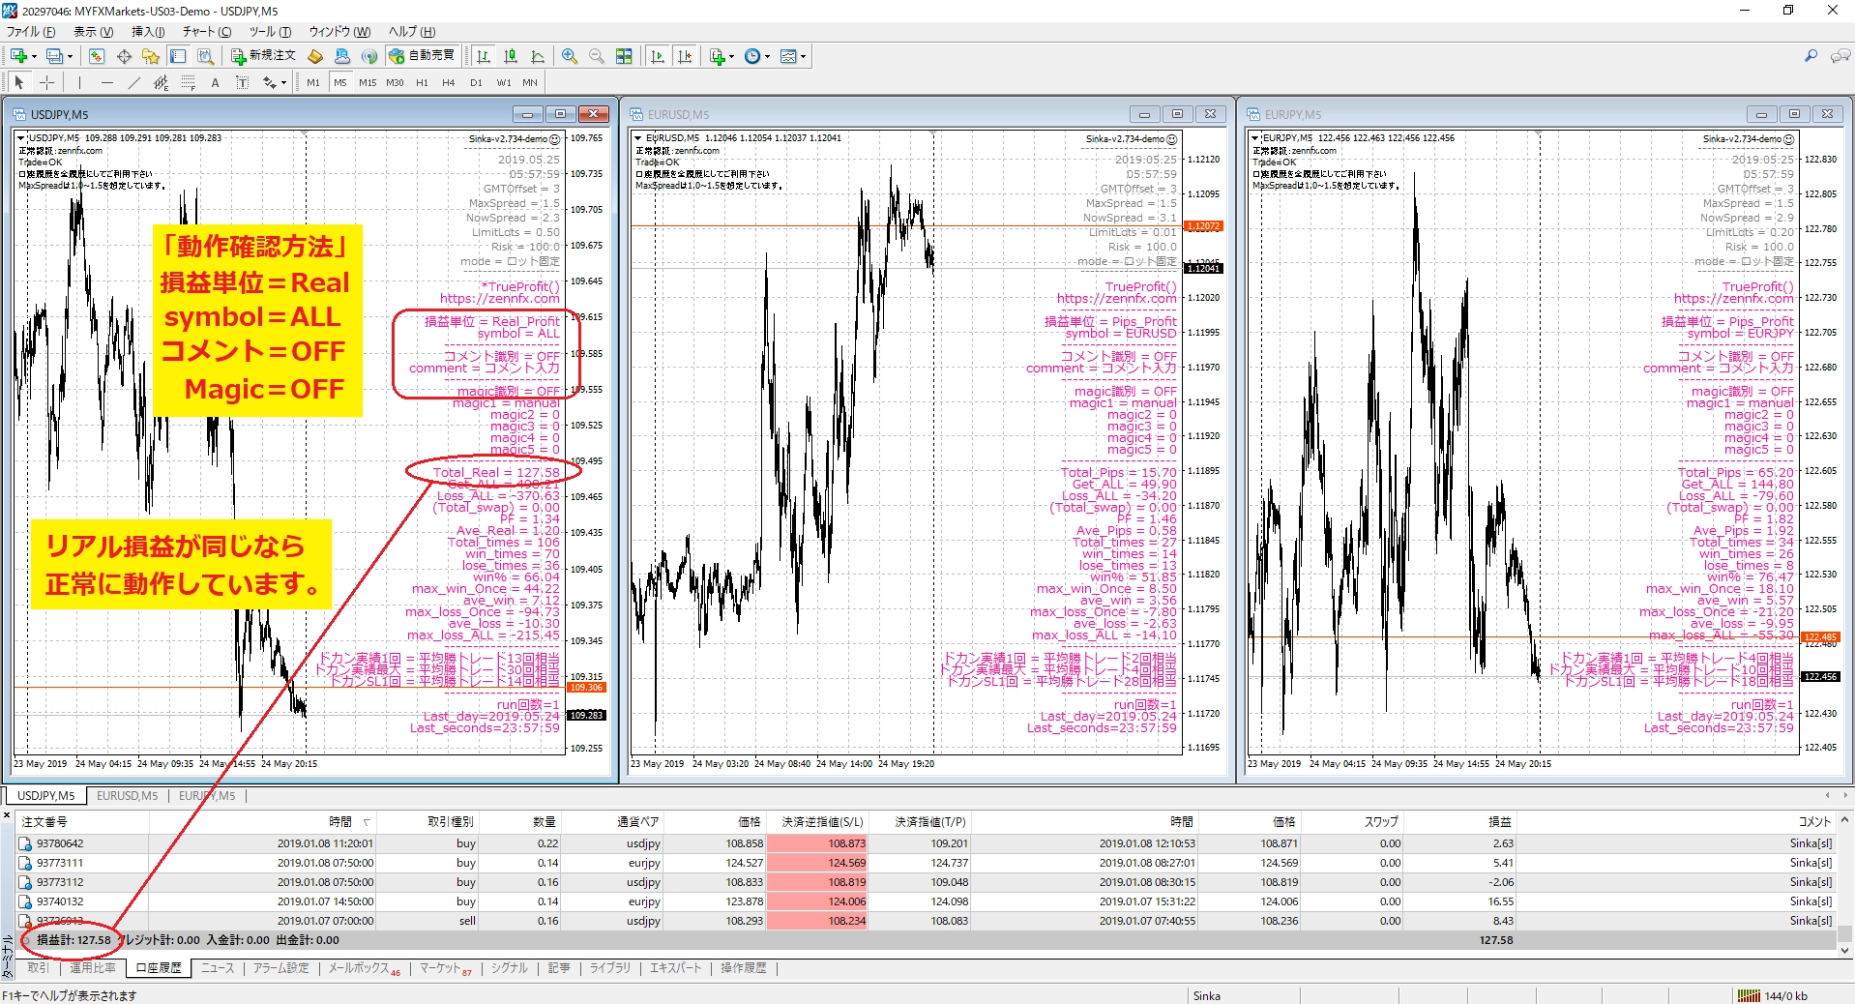Click the Zoom In magnifier icon
Image resolution: width=1855 pixels, height=1004 pixels.
(x=570, y=56)
